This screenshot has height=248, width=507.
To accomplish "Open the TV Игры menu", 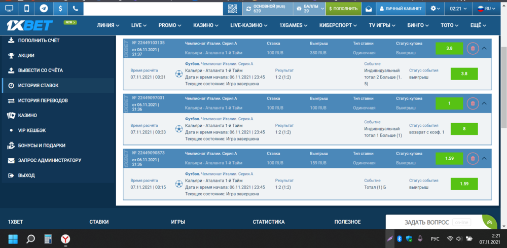I will (x=382, y=25).
